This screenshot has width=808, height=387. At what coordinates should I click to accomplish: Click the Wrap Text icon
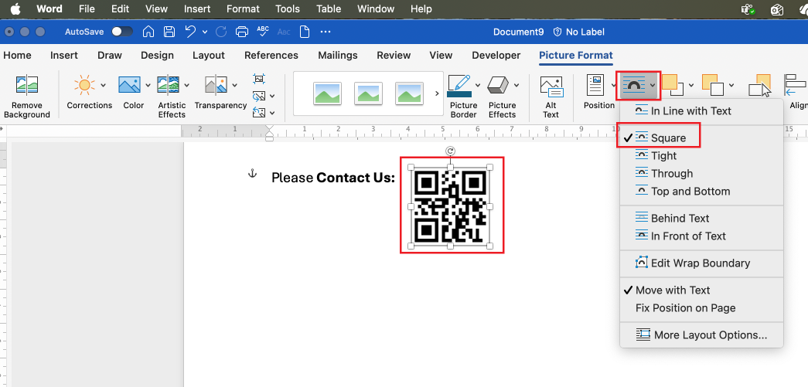pyautogui.click(x=634, y=85)
